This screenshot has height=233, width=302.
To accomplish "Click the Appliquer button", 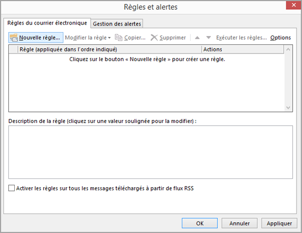I will click(279, 223).
